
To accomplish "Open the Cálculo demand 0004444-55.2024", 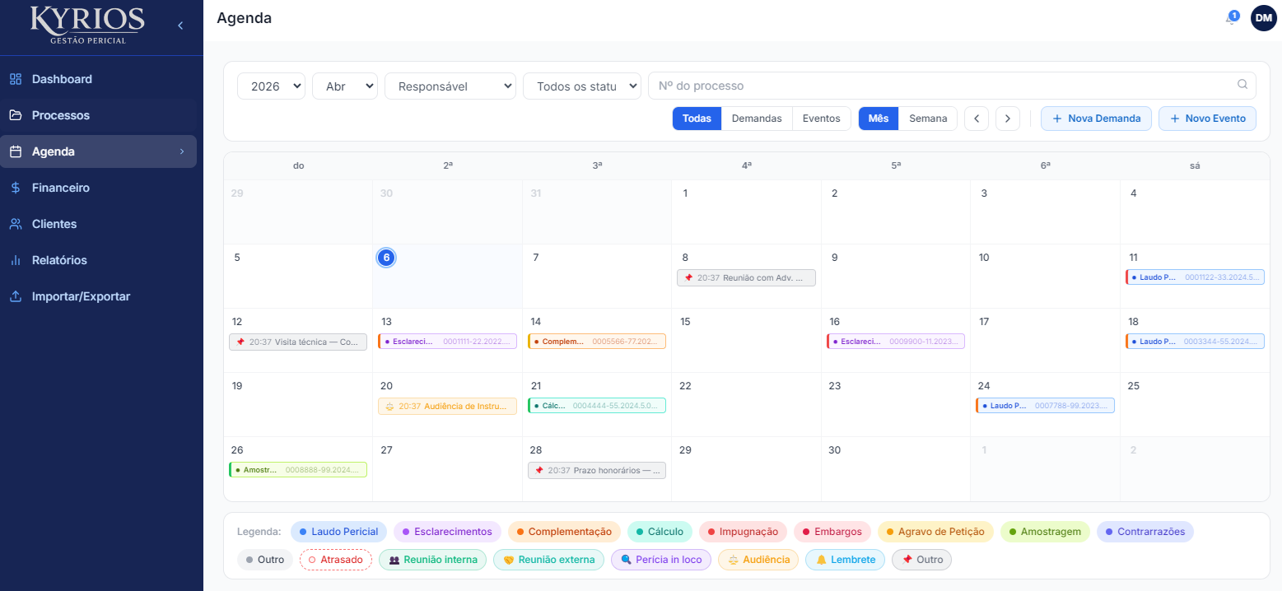I will tap(597, 406).
